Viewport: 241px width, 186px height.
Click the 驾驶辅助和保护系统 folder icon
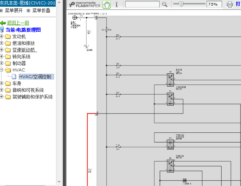coord(8,97)
